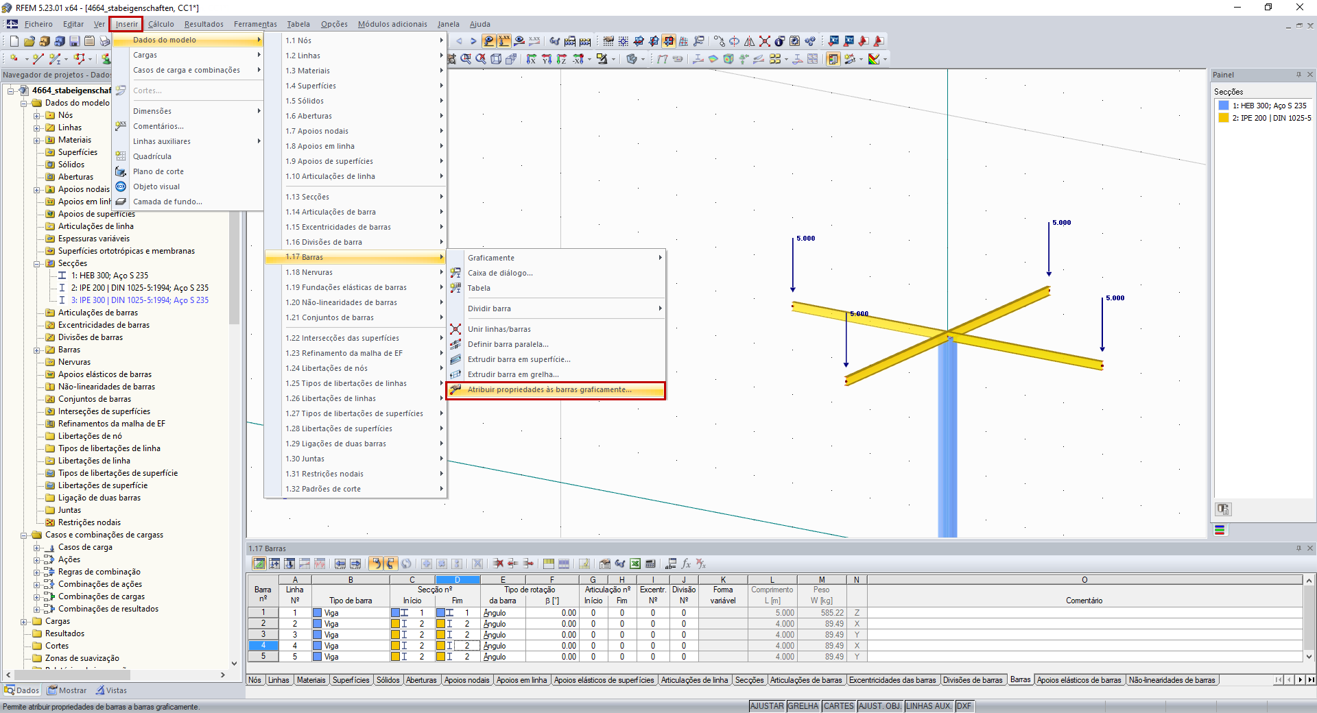
Task: Toggle AJUSTAR snap in status bar
Action: (x=766, y=706)
